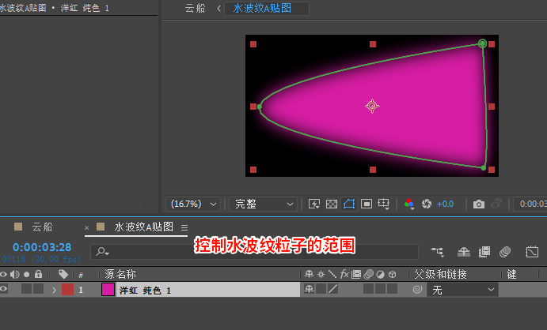This screenshot has height=330, width=547.
Task: Enable frame blending timeline icon
Action: pos(484,252)
